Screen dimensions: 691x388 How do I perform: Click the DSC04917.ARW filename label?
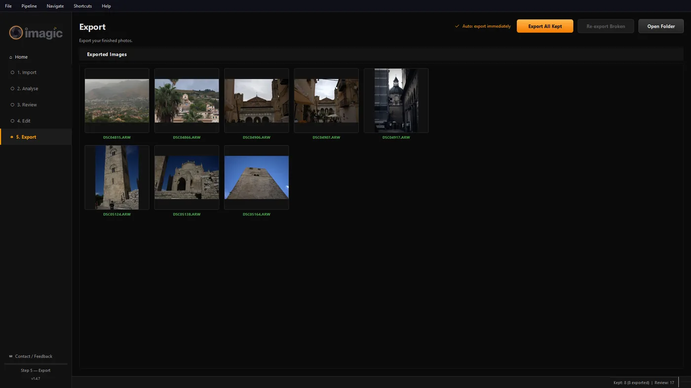click(396, 138)
